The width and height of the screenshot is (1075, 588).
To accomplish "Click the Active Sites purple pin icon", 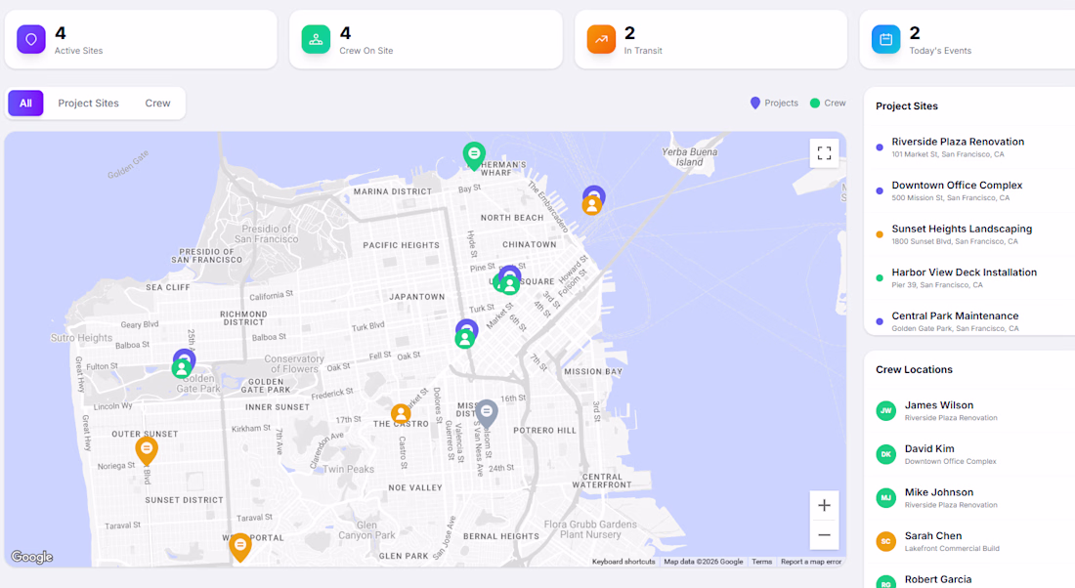I will [31, 40].
